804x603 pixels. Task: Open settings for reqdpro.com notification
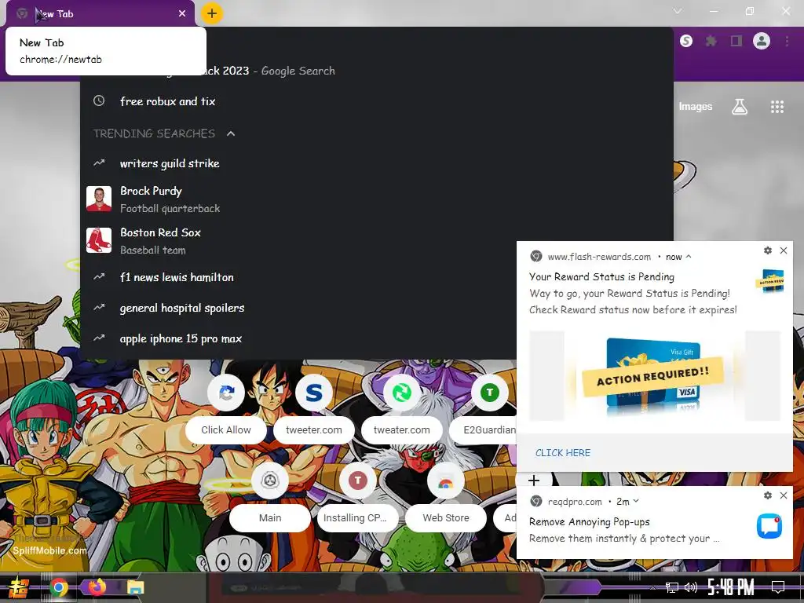(x=768, y=495)
